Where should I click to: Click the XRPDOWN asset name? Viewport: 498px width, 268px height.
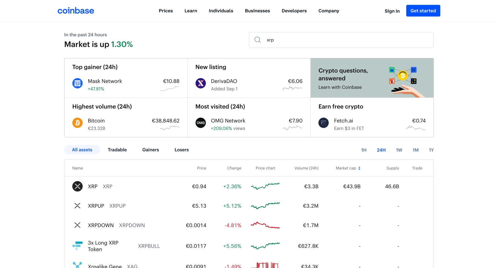(x=101, y=225)
